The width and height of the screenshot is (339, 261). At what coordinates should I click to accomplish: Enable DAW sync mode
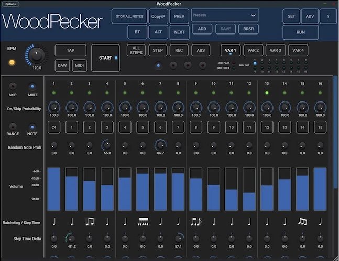pyautogui.click(x=62, y=65)
